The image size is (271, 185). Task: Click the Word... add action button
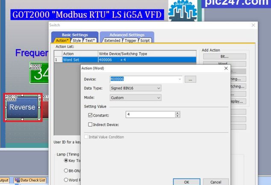[224, 64]
